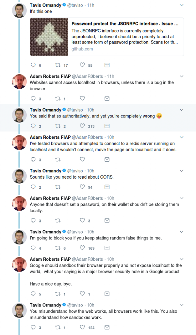Screen dimensions: 196x335
Task: Open the caret menu on the final Tavis tweet
Action: (182, 305)
